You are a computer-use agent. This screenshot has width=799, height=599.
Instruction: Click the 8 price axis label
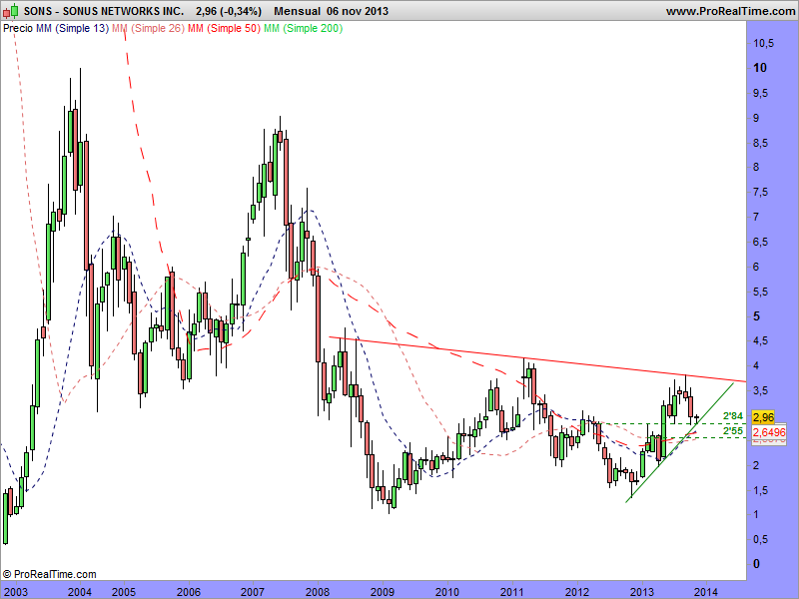click(756, 167)
